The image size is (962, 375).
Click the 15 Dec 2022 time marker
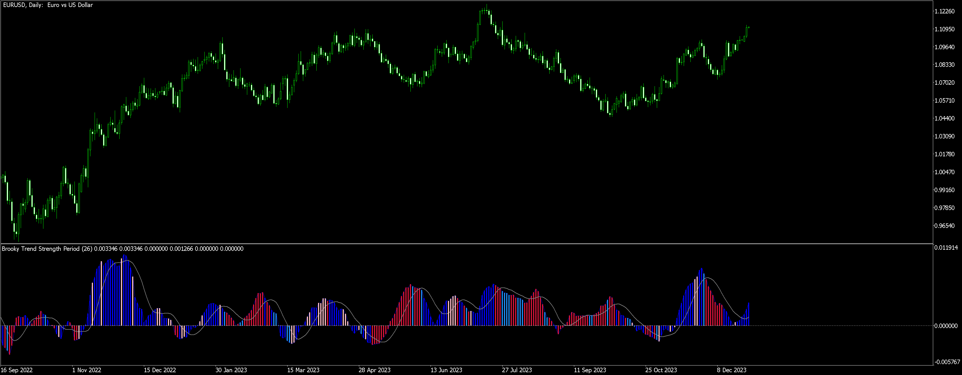(160, 370)
